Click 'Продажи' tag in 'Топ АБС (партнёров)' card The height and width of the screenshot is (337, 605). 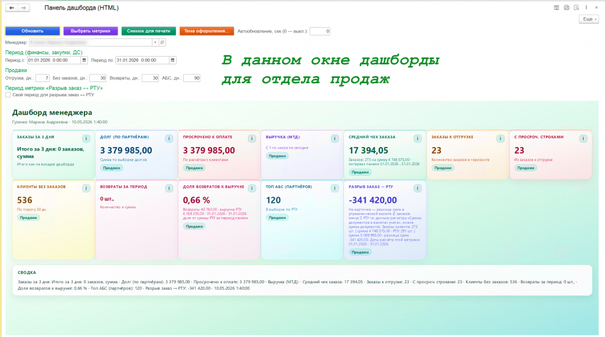click(x=277, y=217)
